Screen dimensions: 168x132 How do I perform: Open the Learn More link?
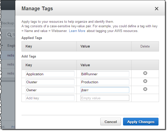[x=77, y=31]
